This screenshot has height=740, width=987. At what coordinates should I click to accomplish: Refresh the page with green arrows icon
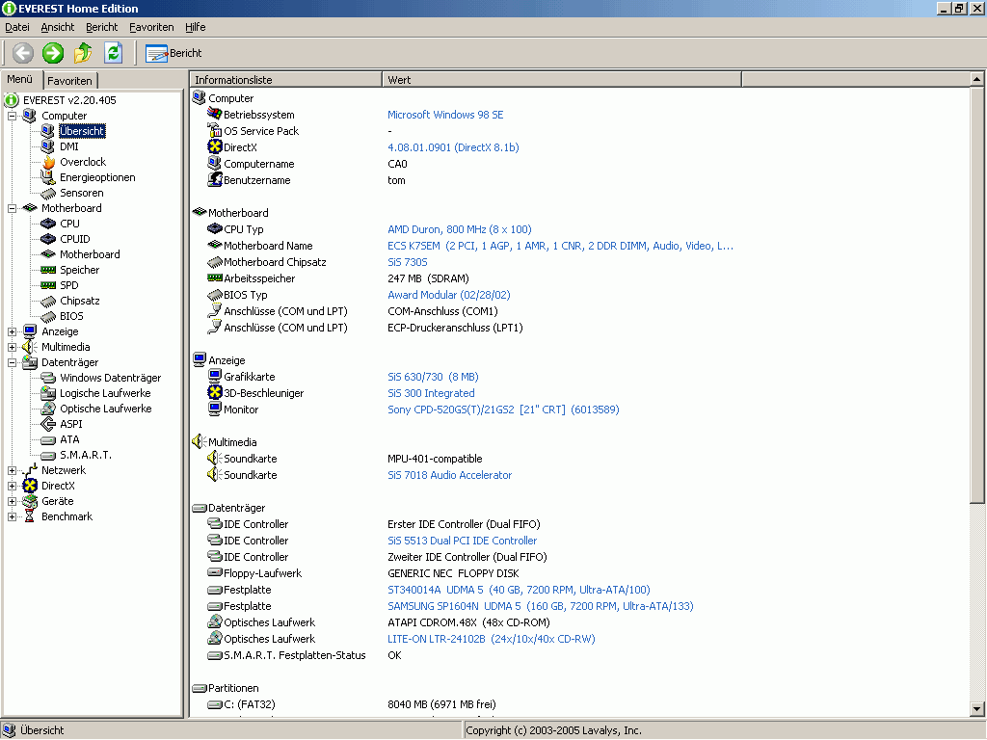[x=114, y=53]
